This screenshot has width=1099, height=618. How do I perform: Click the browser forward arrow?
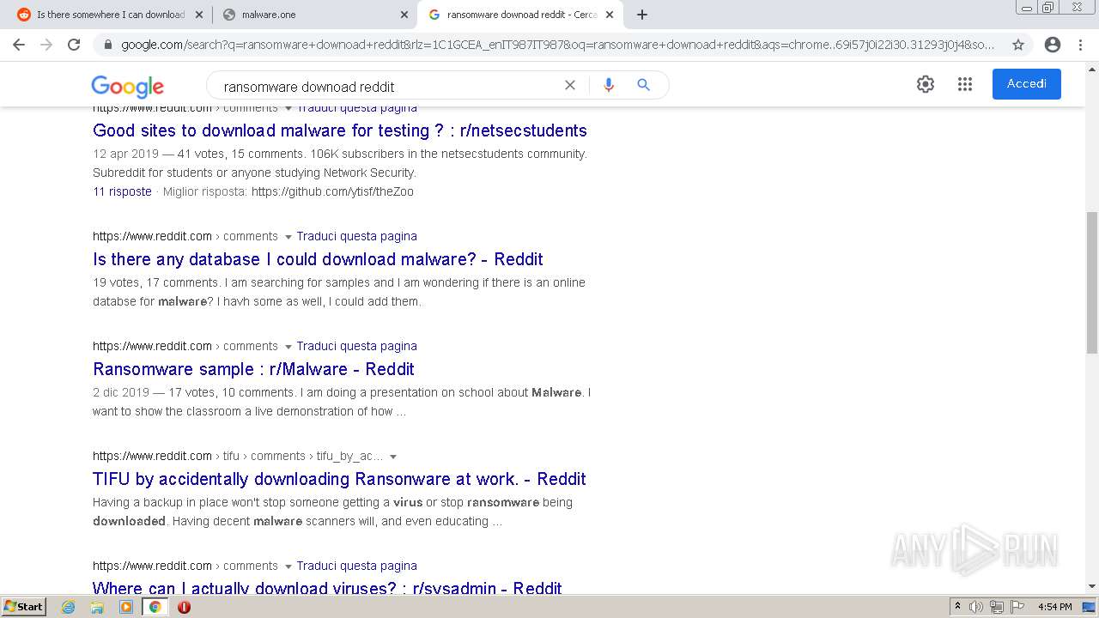click(46, 45)
